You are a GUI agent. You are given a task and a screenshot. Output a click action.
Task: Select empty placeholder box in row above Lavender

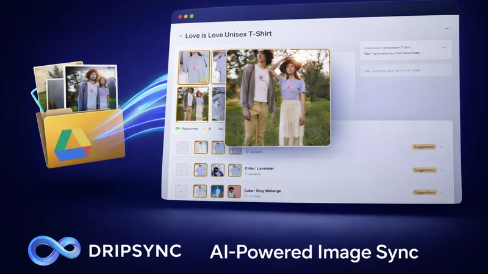point(182,147)
